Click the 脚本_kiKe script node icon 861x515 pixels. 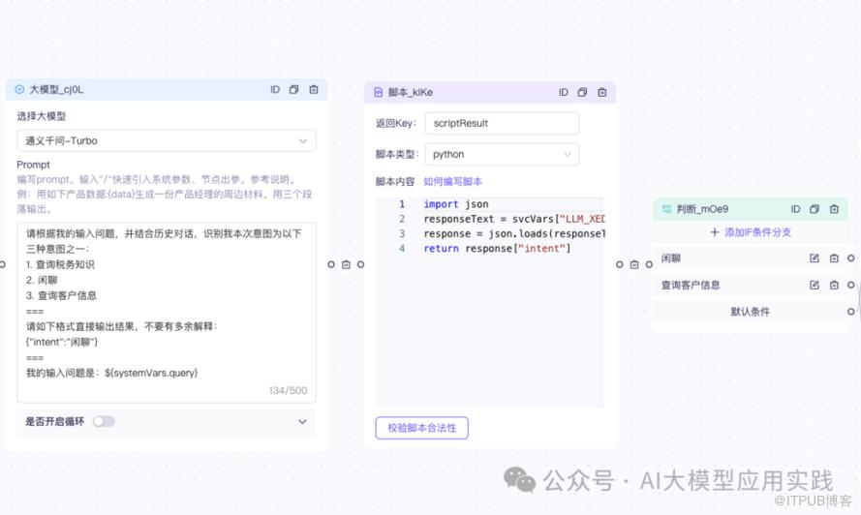click(x=379, y=92)
